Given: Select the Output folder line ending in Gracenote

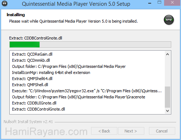Looking at the screenshot, I should [78, 97].
